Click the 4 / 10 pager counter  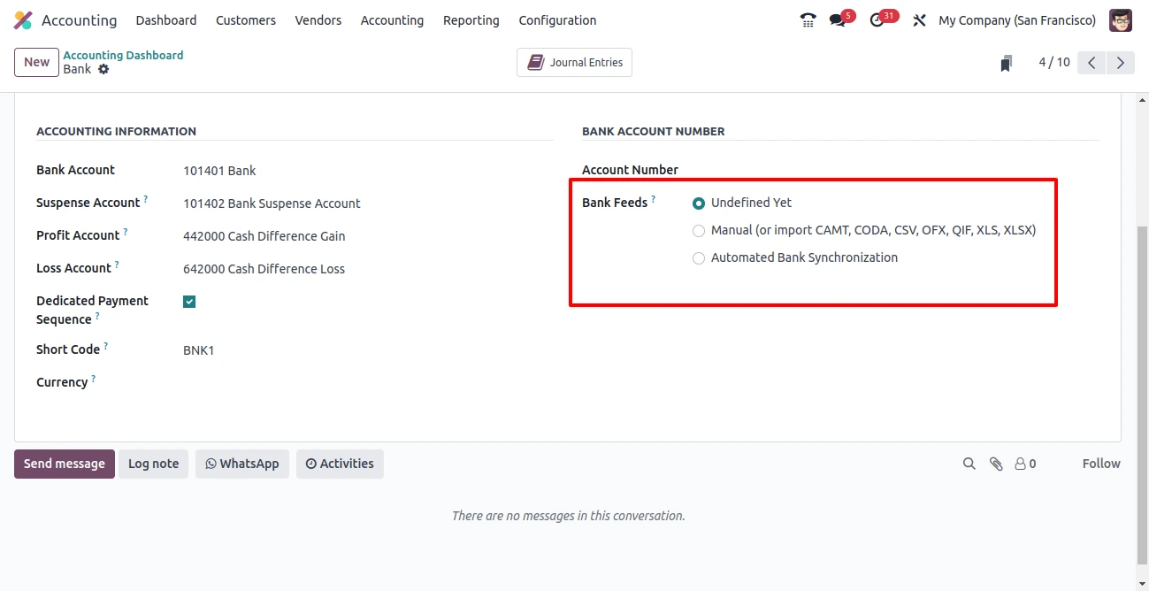click(x=1054, y=62)
